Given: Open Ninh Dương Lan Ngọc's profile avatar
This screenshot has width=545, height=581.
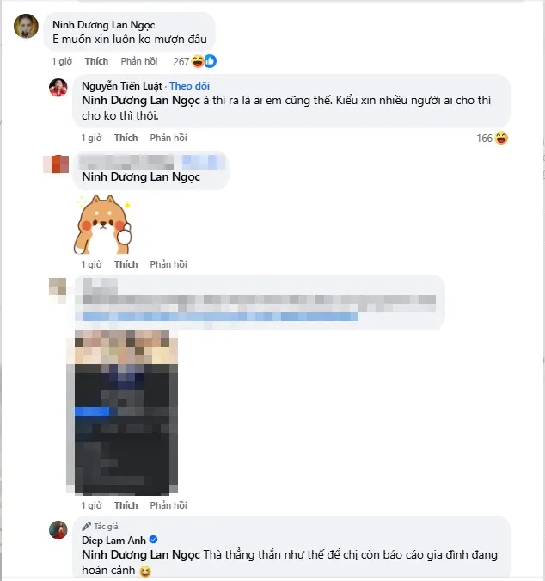Looking at the screenshot, I should (26, 27).
